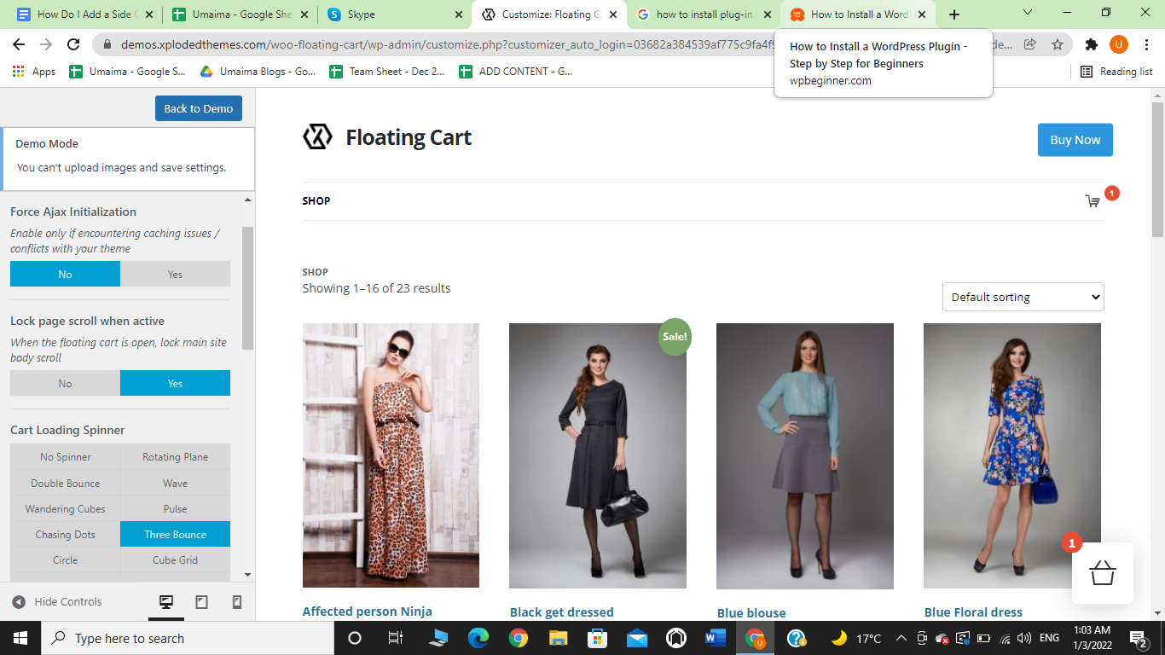
Task: Select the Pulse spinner
Action: coord(175,508)
